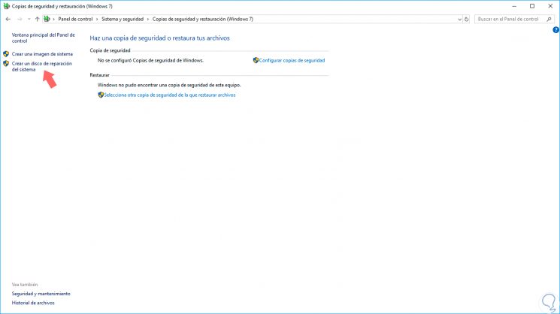Open Historial de archivos link
The height and width of the screenshot is (314, 560).
(x=33, y=303)
